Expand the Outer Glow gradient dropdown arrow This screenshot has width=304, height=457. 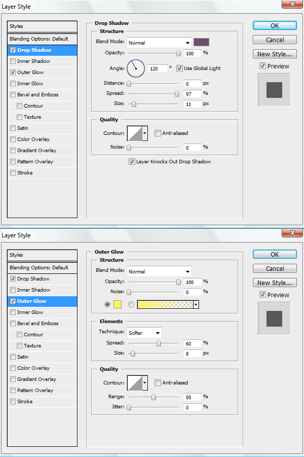[196, 304]
